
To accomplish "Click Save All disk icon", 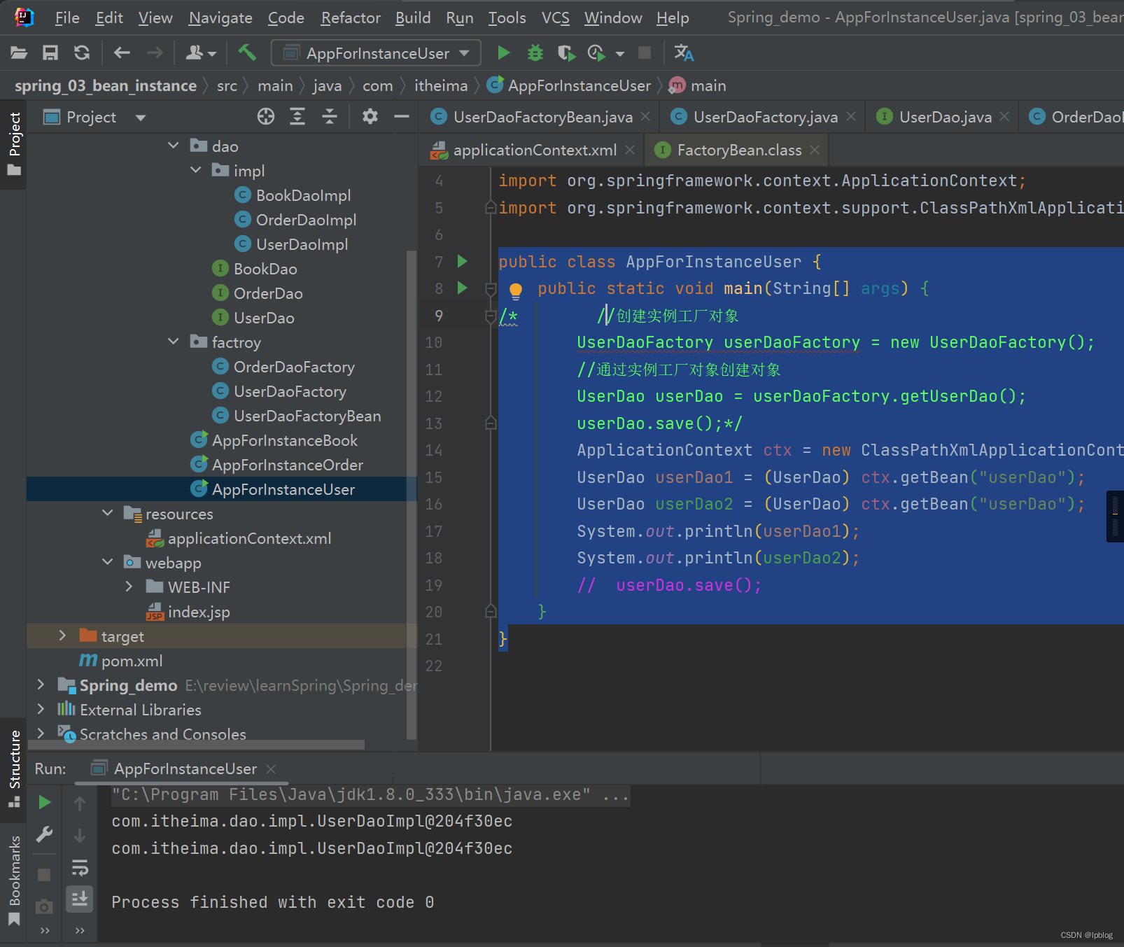I will [x=50, y=52].
